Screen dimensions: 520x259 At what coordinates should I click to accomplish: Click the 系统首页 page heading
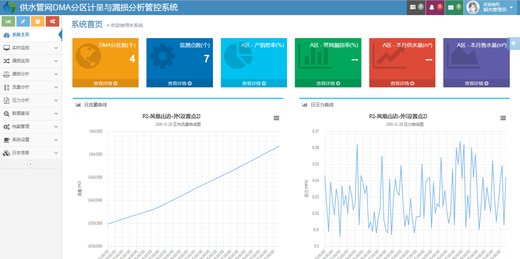click(x=87, y=24)
